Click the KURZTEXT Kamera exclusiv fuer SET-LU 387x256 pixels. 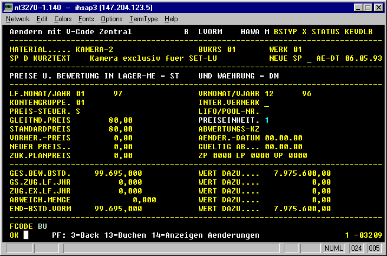[153, 58]
